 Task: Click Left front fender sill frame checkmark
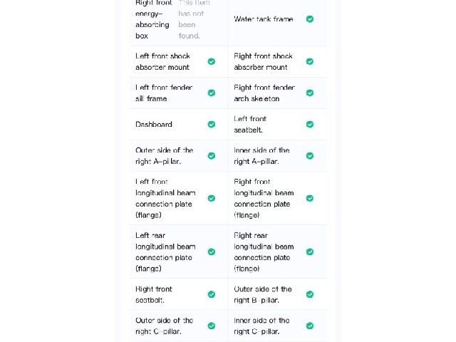point(212,93)
